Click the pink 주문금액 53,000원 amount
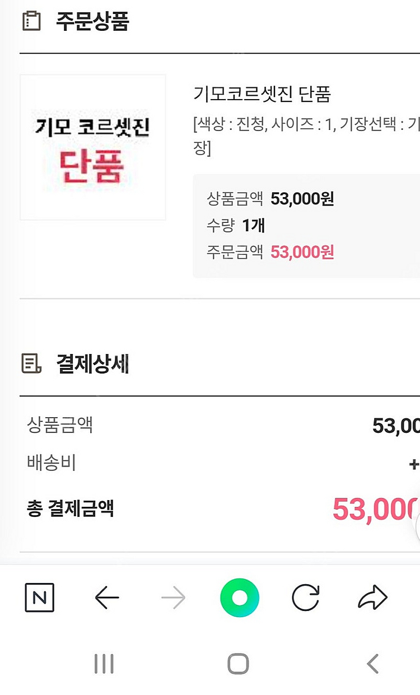Screen dimensions: 420x695 click(302, 252)
